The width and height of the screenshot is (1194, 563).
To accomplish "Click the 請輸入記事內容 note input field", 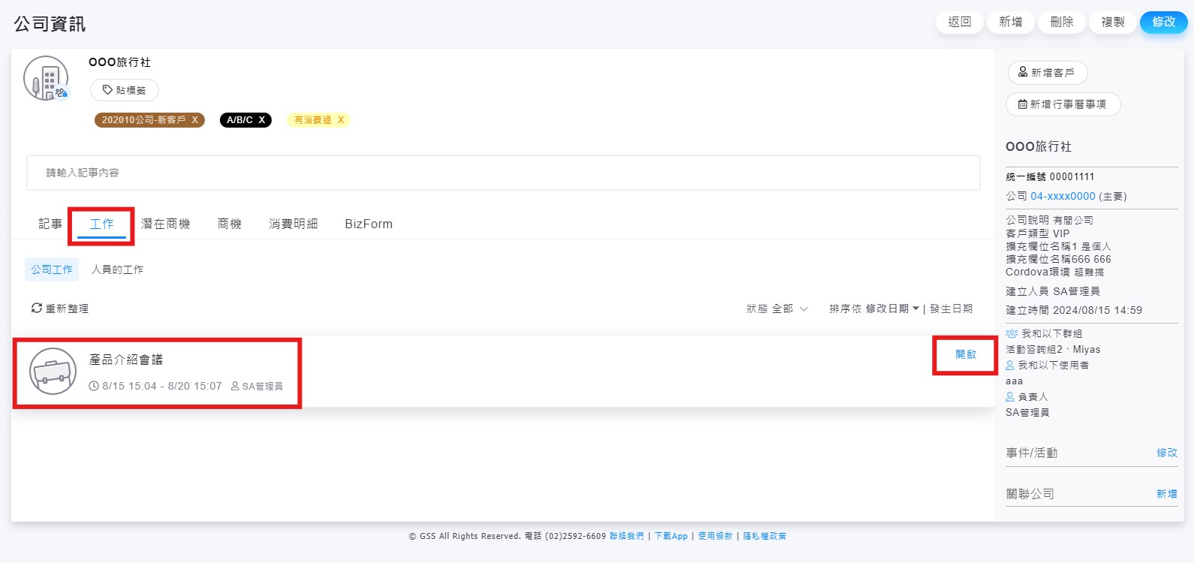I will point(503,173).
